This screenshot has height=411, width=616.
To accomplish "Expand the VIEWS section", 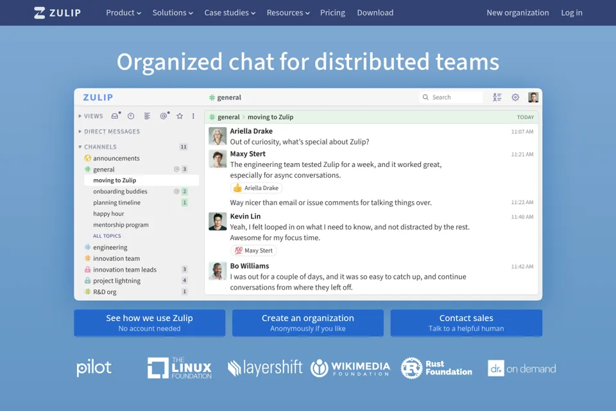I will pos(90,116).
